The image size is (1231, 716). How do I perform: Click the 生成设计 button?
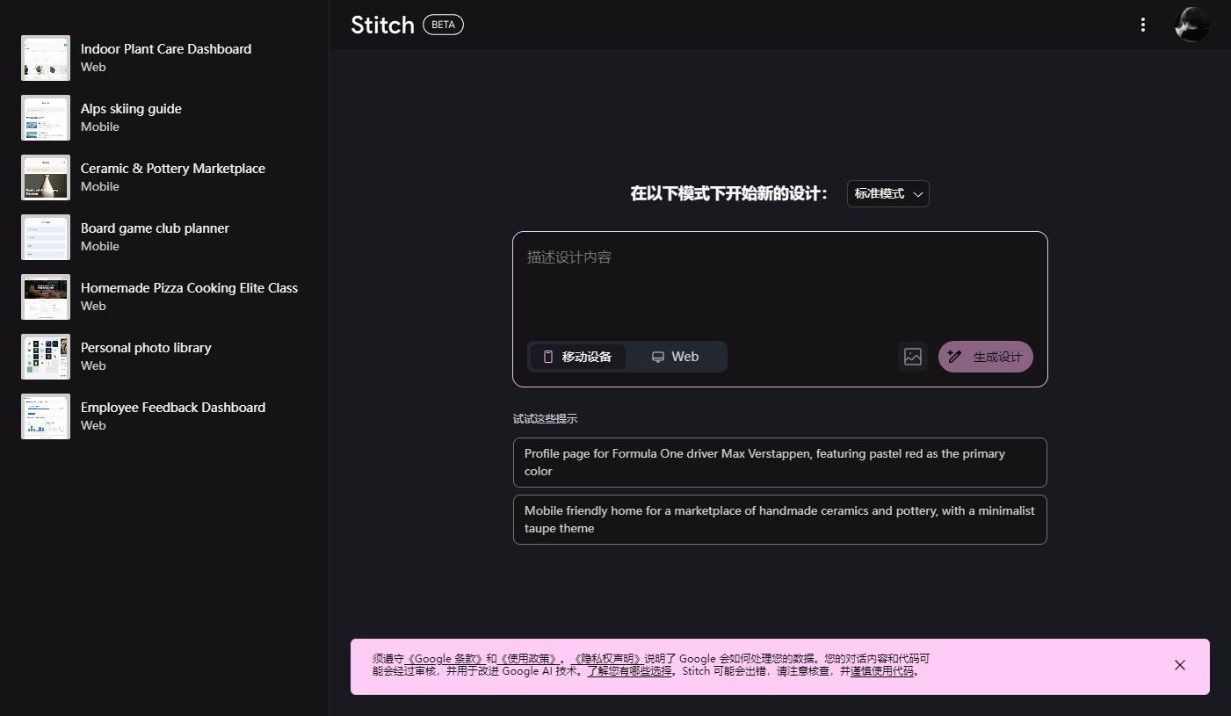coord(986,357)
